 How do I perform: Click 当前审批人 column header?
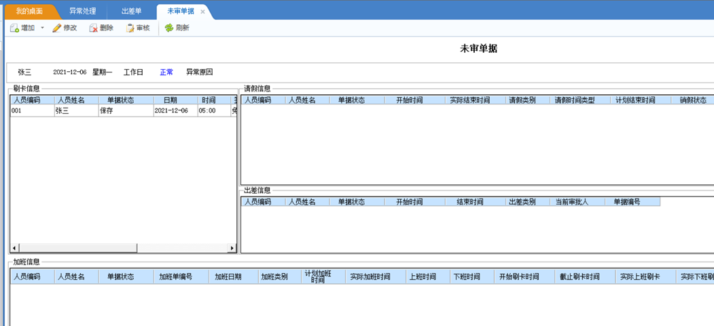577,202
